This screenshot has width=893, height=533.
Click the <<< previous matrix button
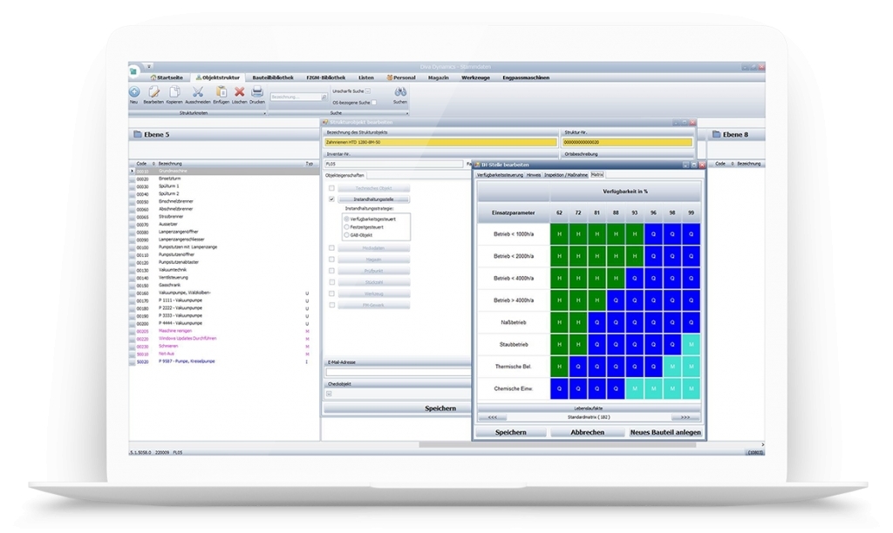click(493, 417)
